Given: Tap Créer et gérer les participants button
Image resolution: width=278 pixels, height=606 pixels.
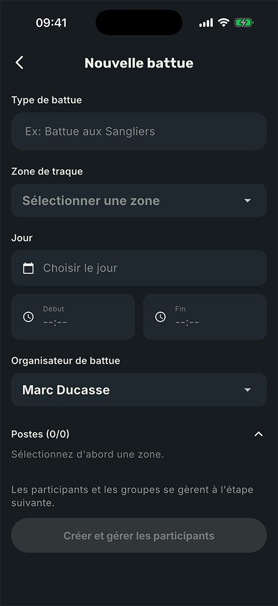Looking at the screenshot, I should 139,536.
